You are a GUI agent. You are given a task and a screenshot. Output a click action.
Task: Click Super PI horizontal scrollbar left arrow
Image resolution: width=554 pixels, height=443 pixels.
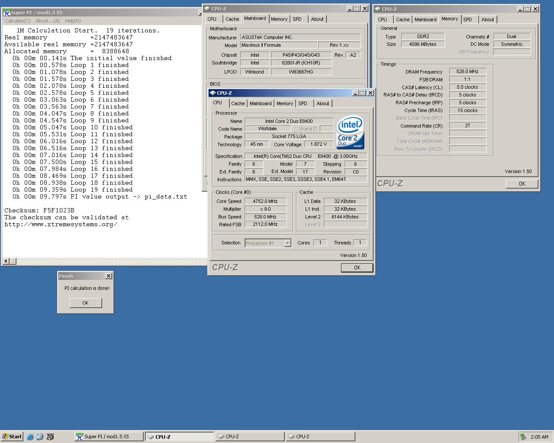point(6,261)
